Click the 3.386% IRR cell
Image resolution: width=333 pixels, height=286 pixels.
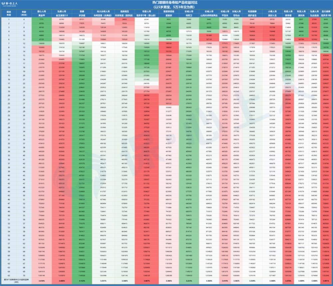[169, 281]
